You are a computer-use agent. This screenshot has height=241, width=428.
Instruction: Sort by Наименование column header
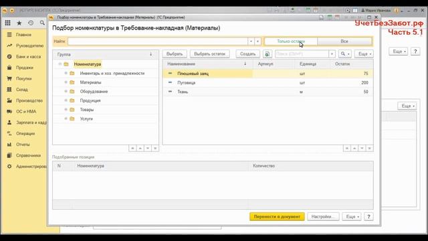[207, 64]
